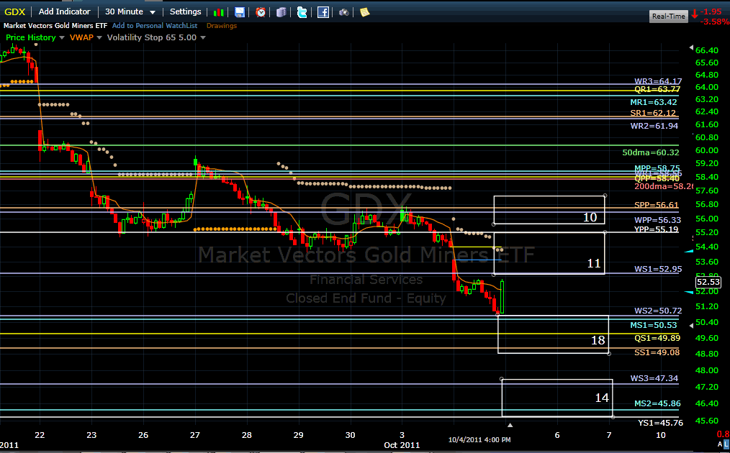Open the alarm clock alerts icon
Image resolution: width=730 pixels, height=453 pixels.
[x=261, y=12]
